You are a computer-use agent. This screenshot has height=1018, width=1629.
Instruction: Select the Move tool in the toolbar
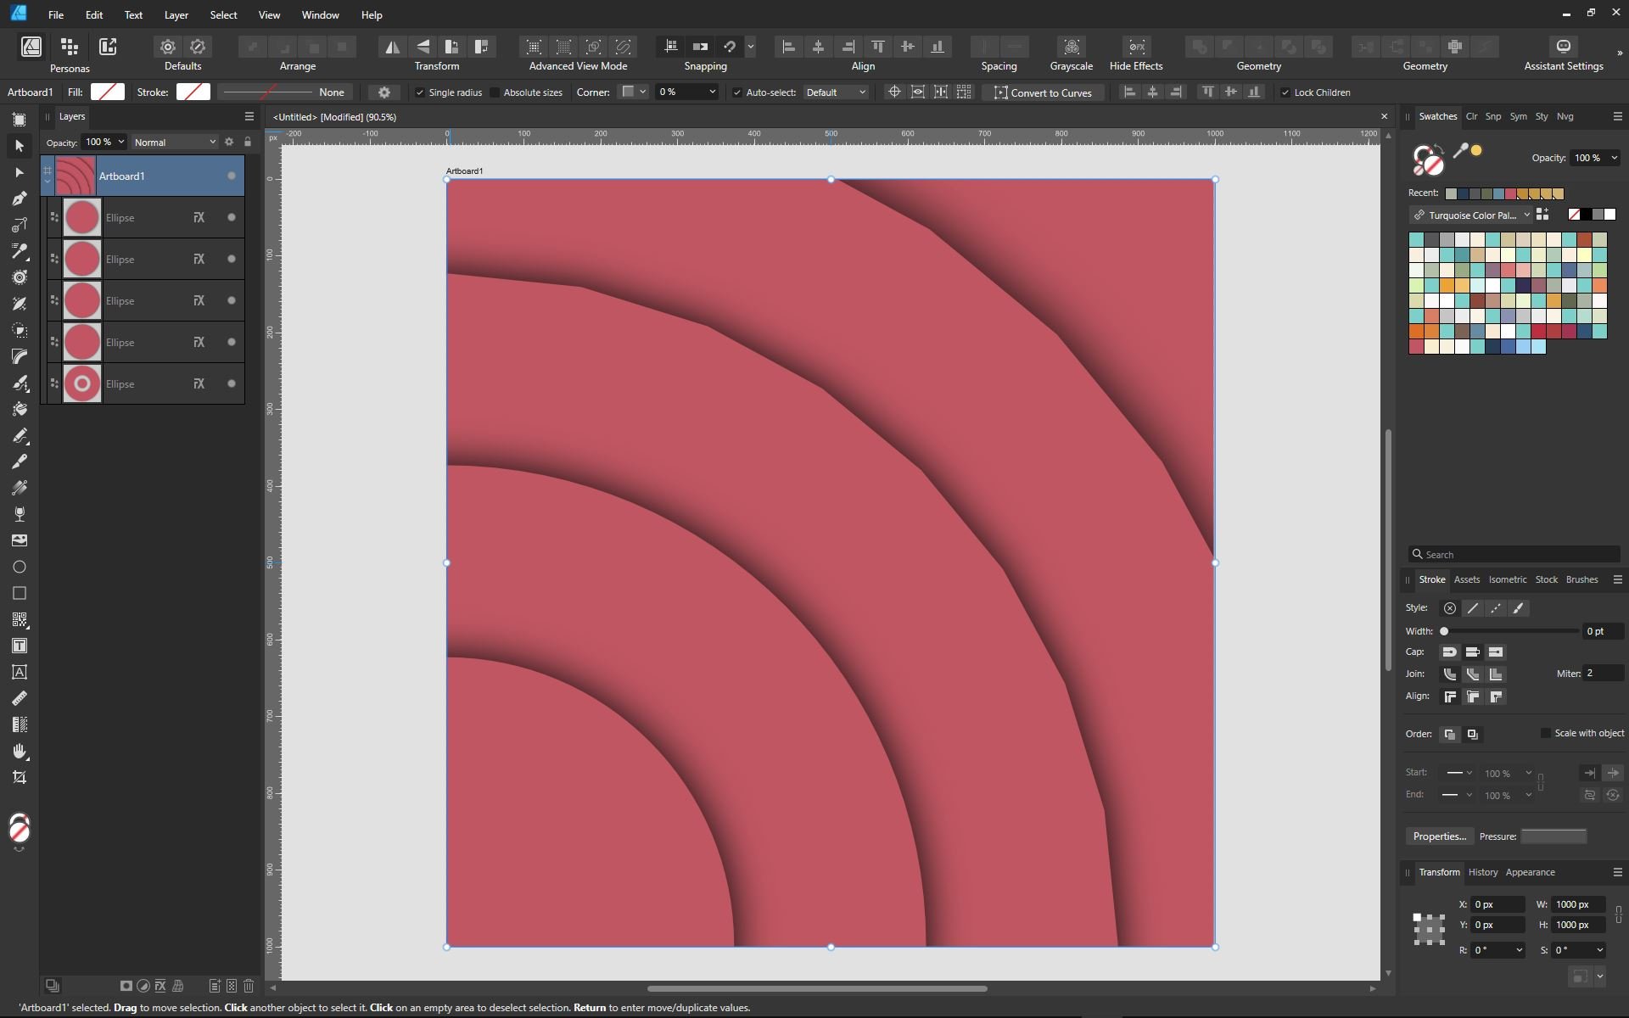coord(20,146)
